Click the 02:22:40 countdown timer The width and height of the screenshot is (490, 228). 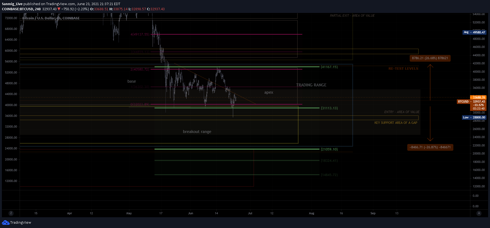(x=479, y=109)
